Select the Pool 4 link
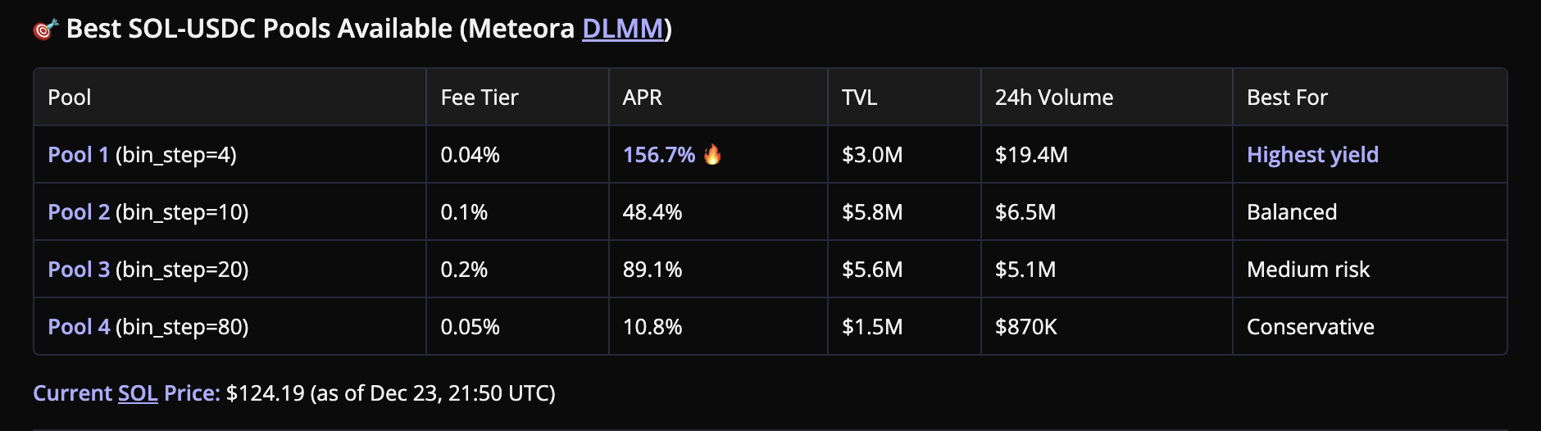This screenshot has width=1541, height=431. pyautogui.click(x=79, y=327)
